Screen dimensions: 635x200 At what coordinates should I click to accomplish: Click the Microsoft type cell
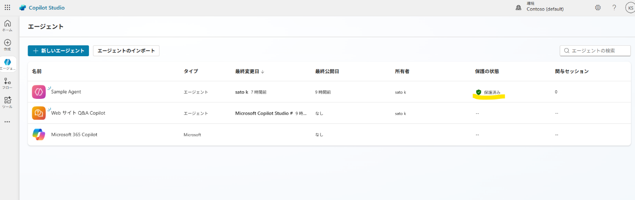[x=192, y=135]
